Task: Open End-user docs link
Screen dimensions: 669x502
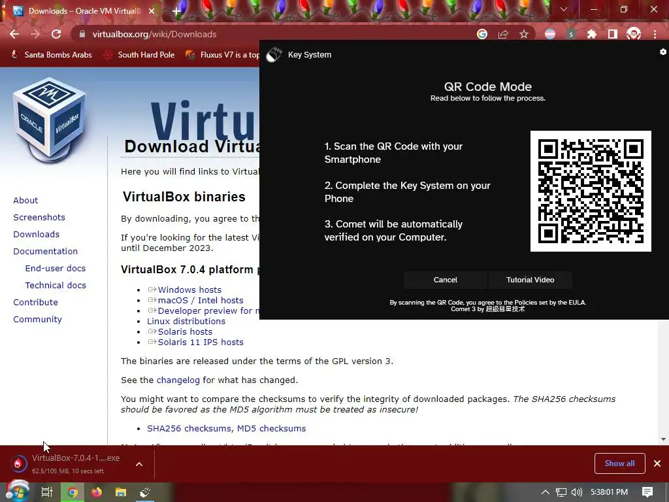Action: click(x=56, y=269)
